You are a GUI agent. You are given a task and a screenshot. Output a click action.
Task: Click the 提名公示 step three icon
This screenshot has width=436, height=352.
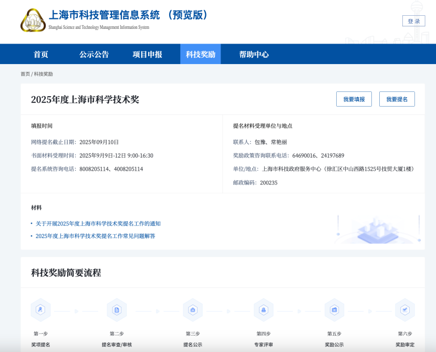(193, 310)
